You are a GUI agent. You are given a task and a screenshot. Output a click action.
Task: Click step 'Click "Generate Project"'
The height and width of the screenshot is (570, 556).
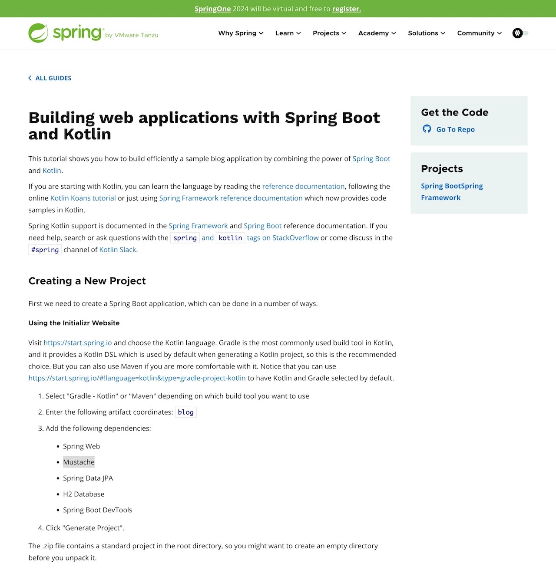tap(85, 528)
